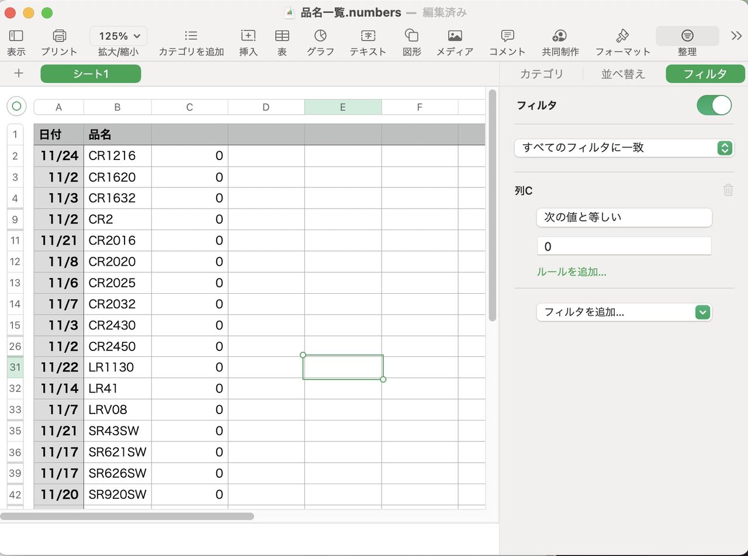This screenshot has width=748, height=556.
Task: Click the 共同制作 collaborate icon
Action: tap(560, 36)
